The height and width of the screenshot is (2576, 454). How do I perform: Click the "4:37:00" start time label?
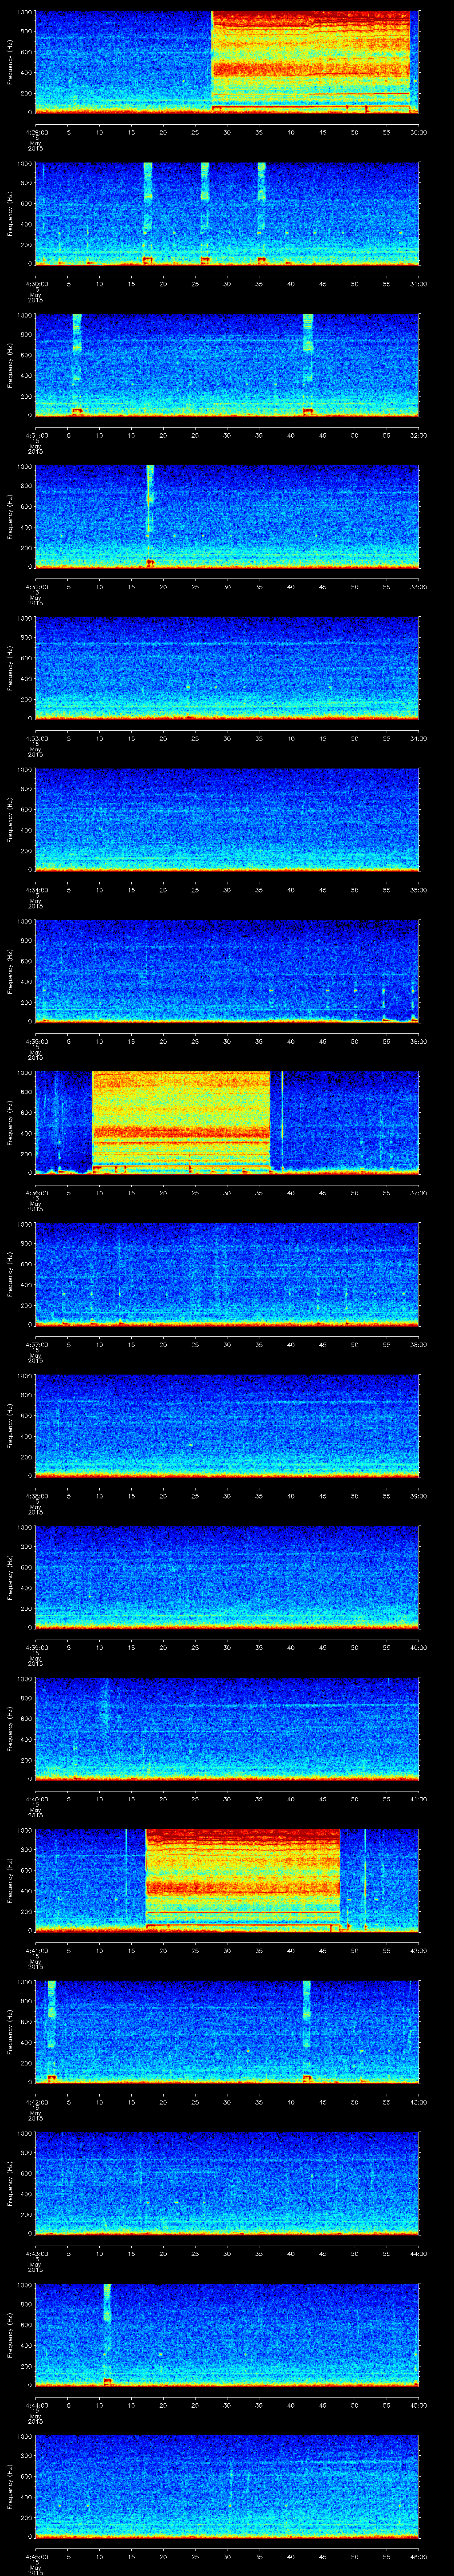tap(36, 1344)
